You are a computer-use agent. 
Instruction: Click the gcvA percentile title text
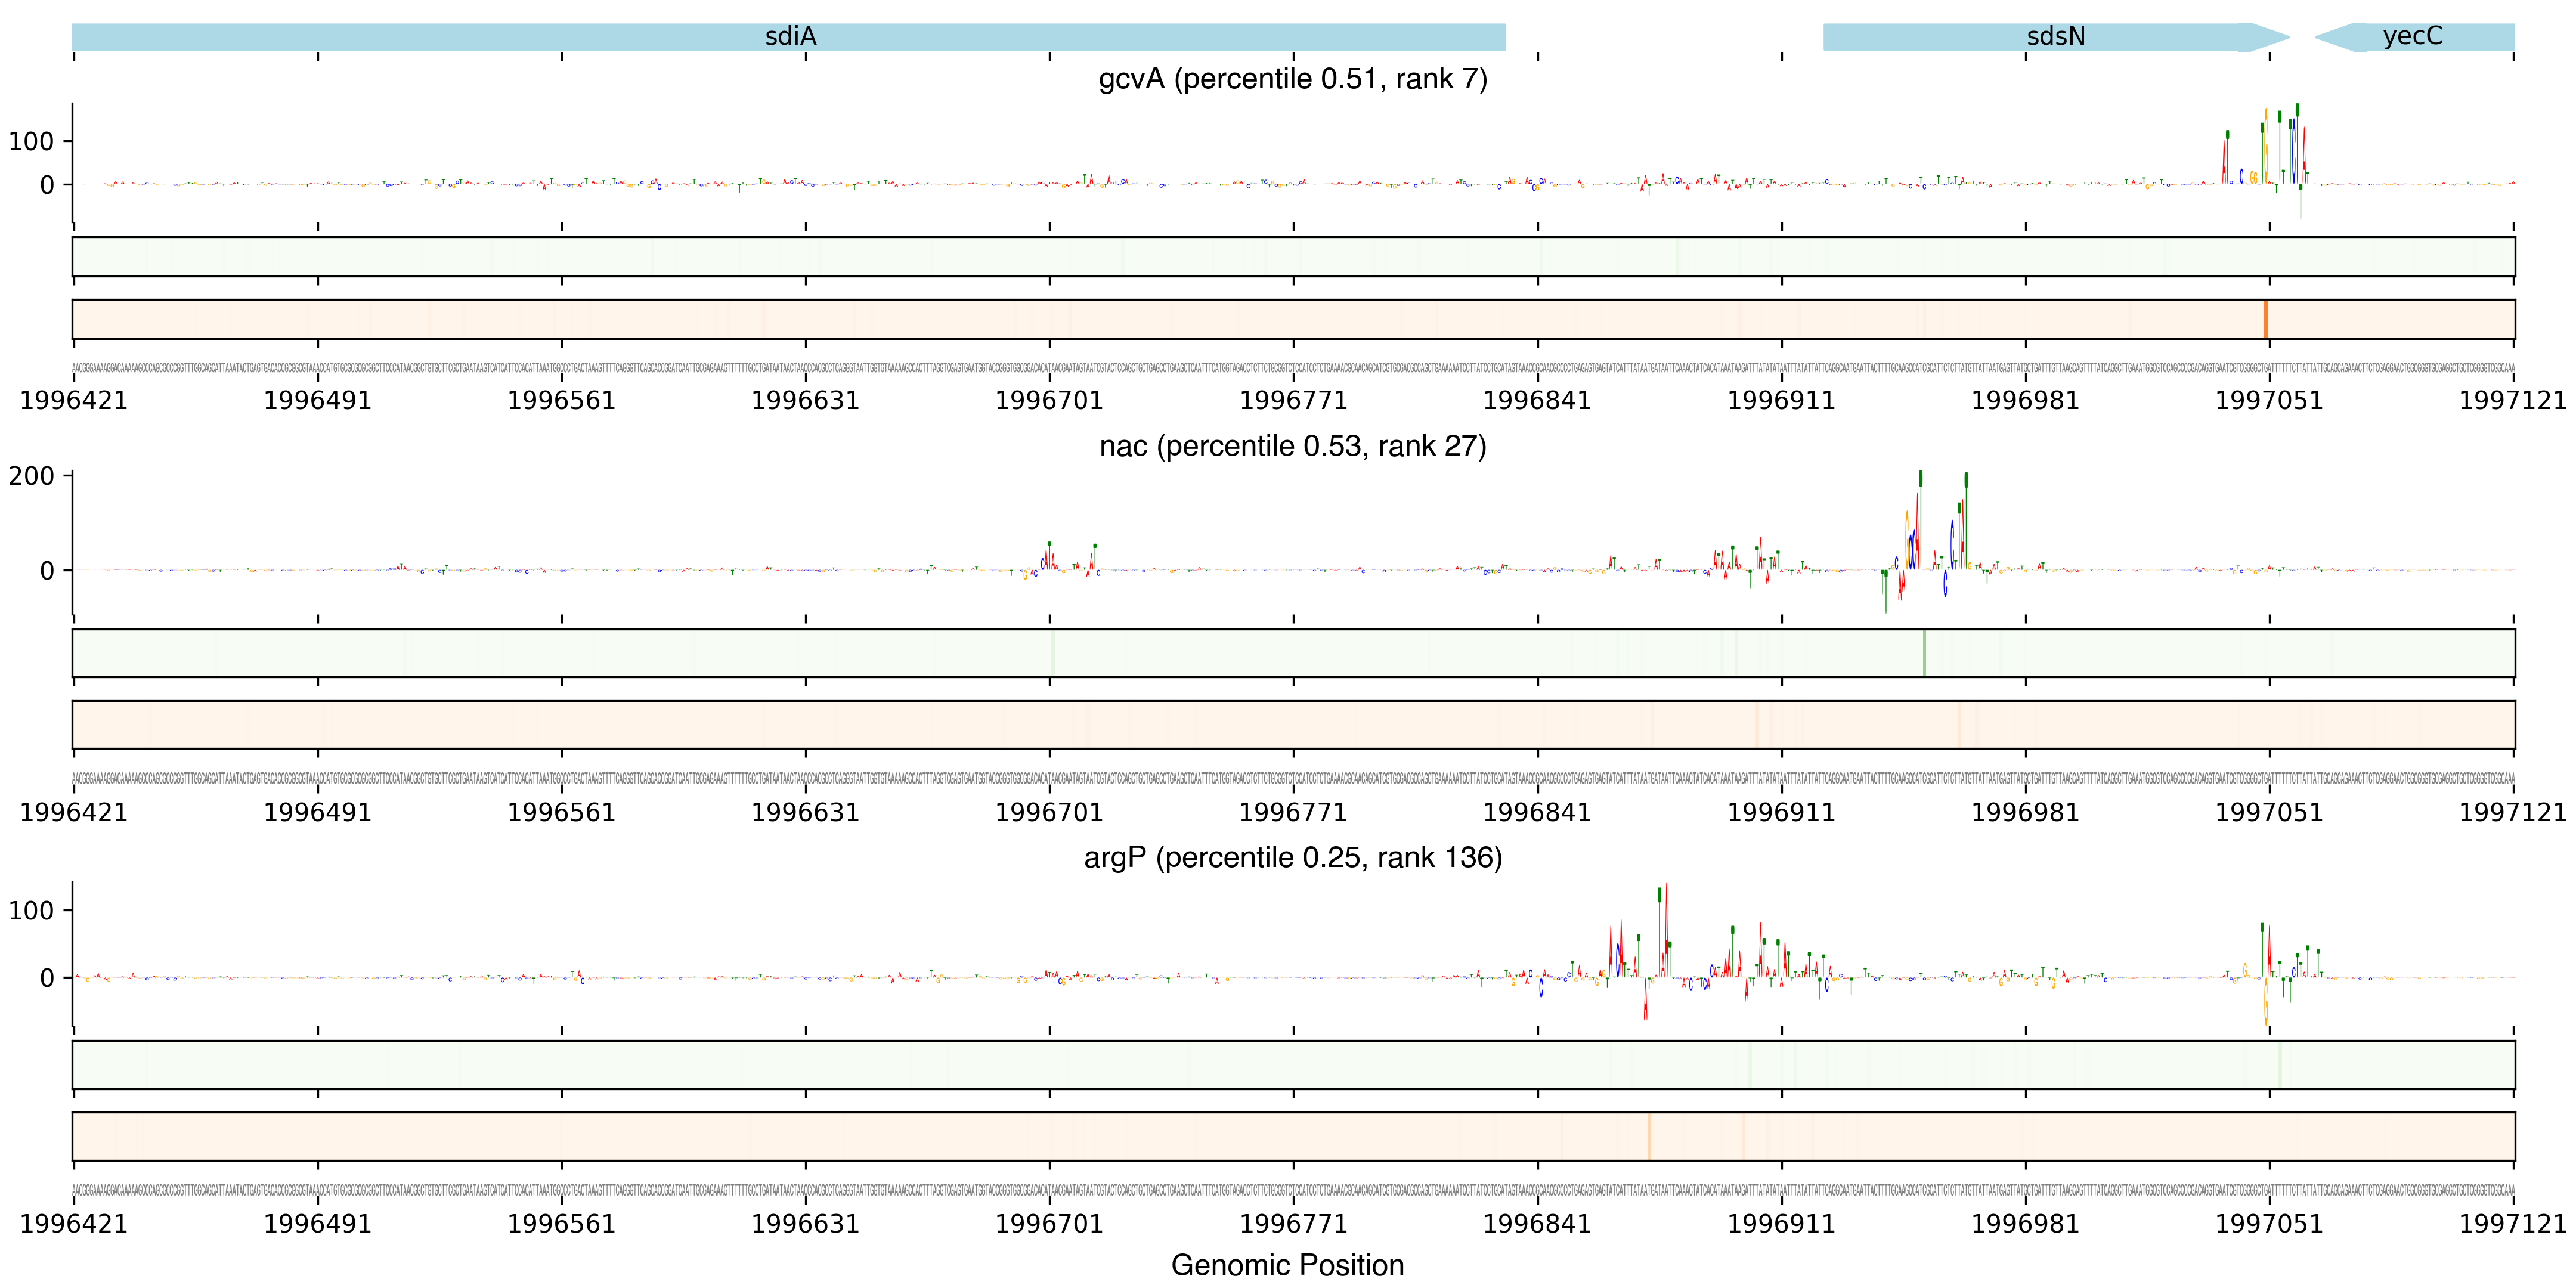(1292, 79)
